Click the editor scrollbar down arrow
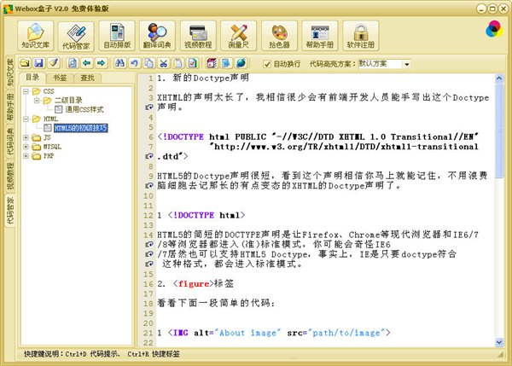Viewport: 512px width, 366px height. pos(499,342)
